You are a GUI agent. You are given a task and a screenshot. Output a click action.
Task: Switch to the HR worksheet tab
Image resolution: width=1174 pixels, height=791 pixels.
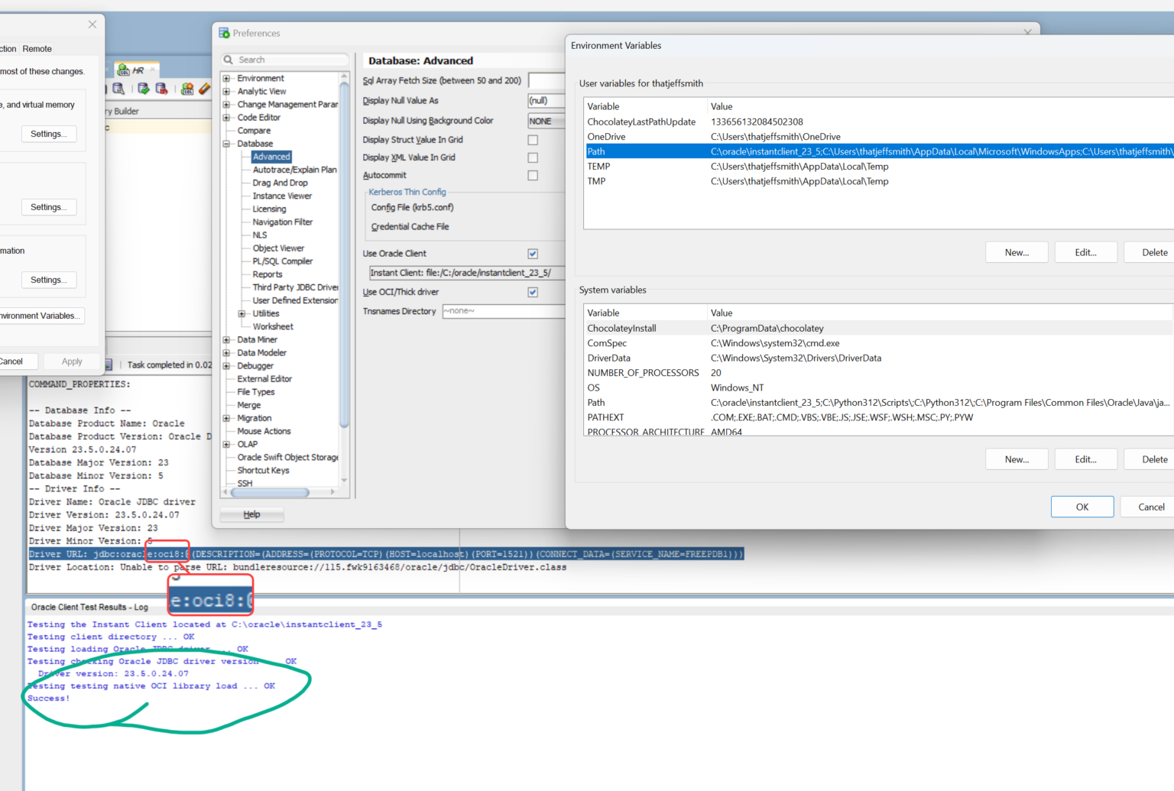coord(138,70)
